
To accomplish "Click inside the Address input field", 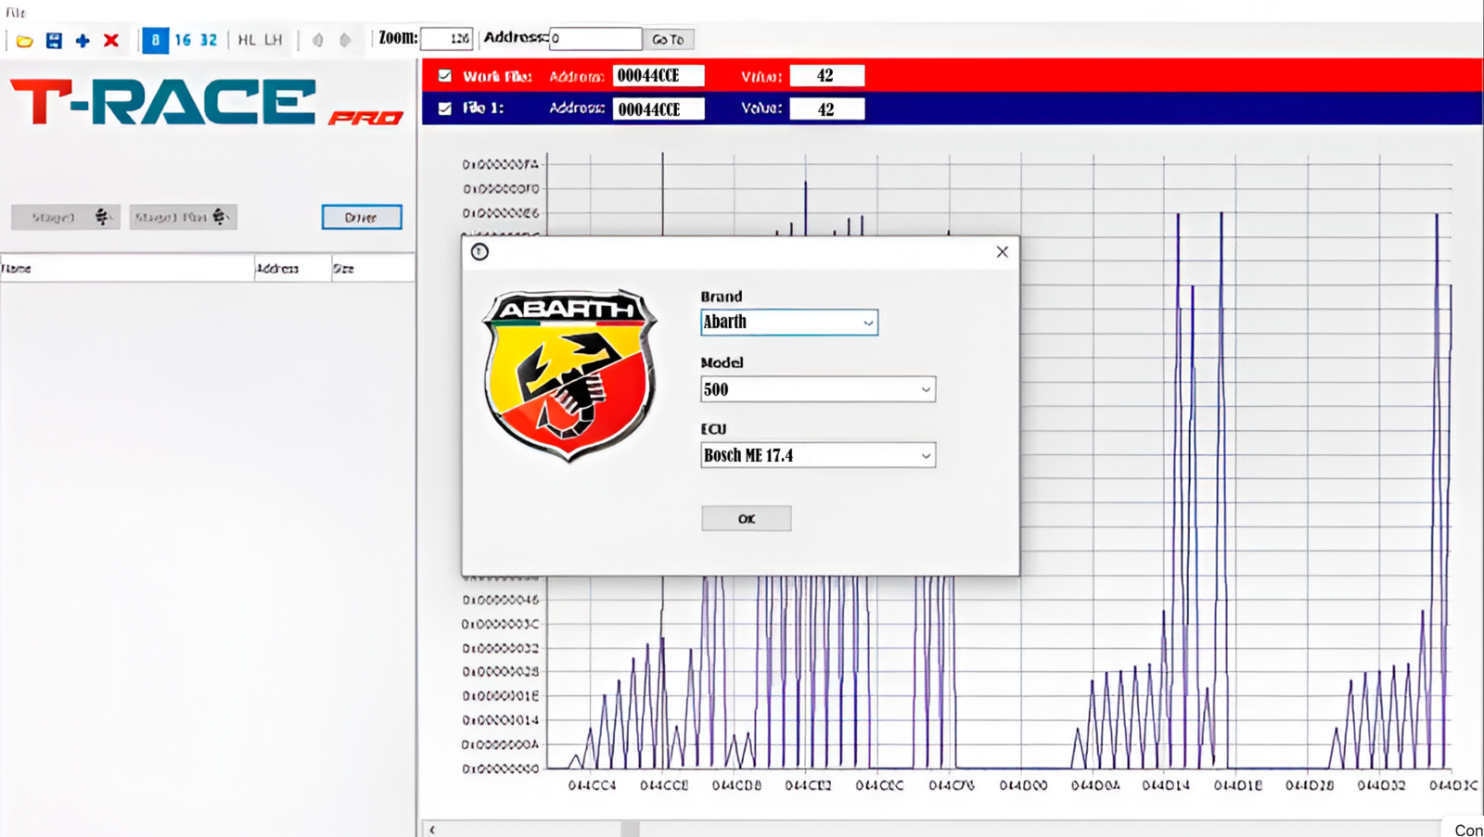I will (595, 38).
